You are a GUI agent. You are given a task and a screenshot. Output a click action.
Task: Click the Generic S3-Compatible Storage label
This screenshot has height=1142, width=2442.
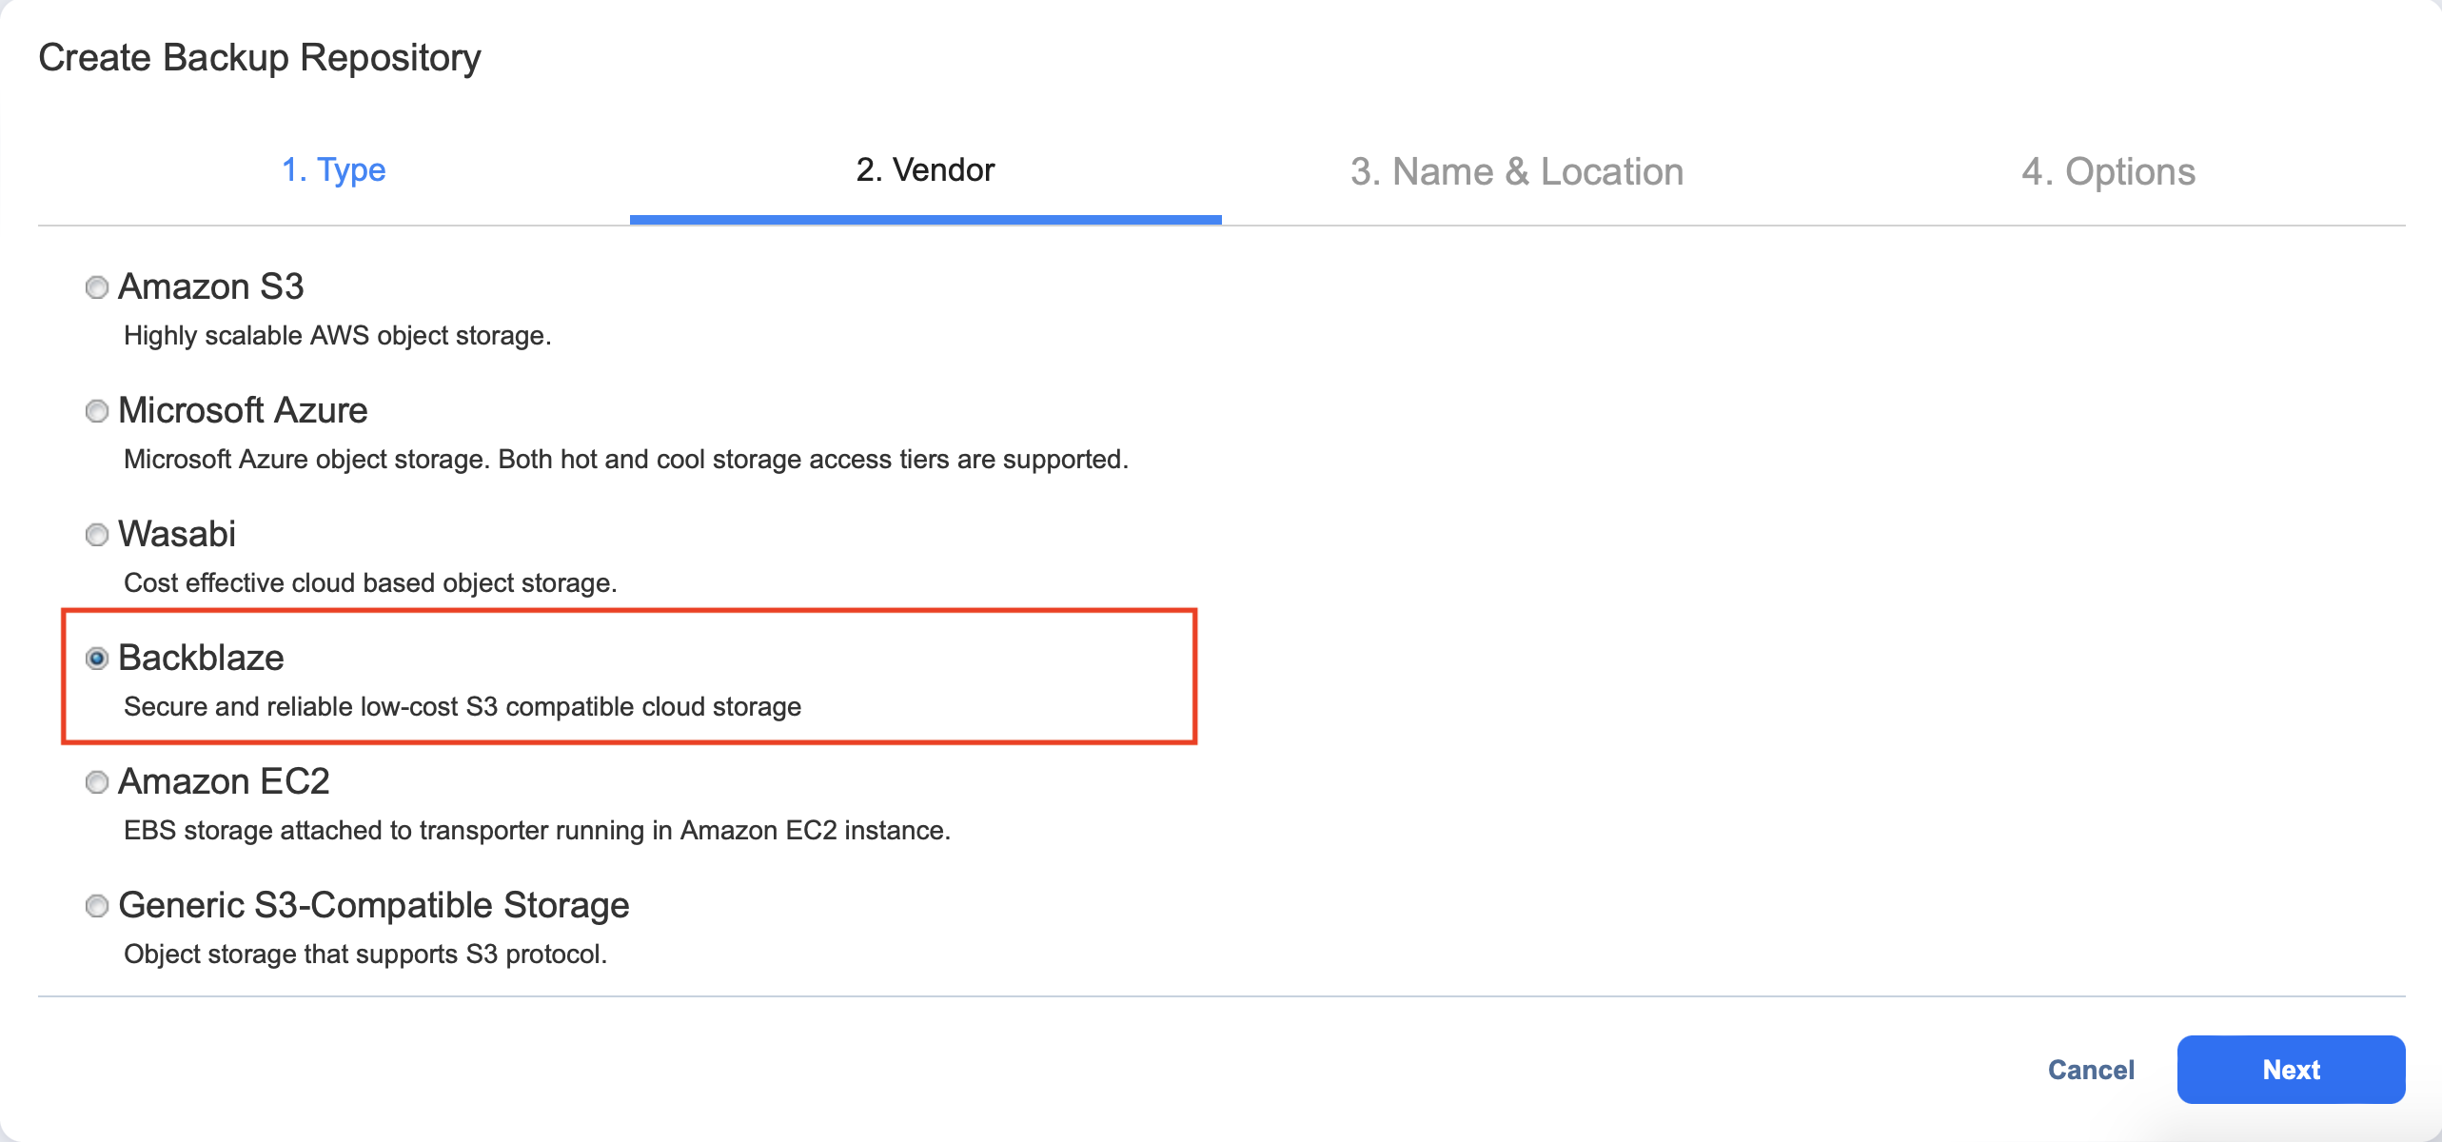pos(374,905)
